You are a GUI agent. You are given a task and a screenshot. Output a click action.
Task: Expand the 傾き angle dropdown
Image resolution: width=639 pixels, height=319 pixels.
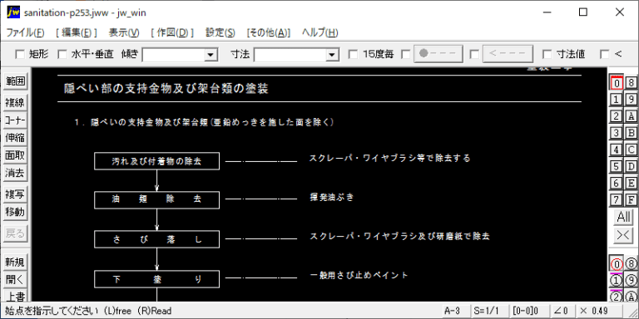(x=211, y=55)
